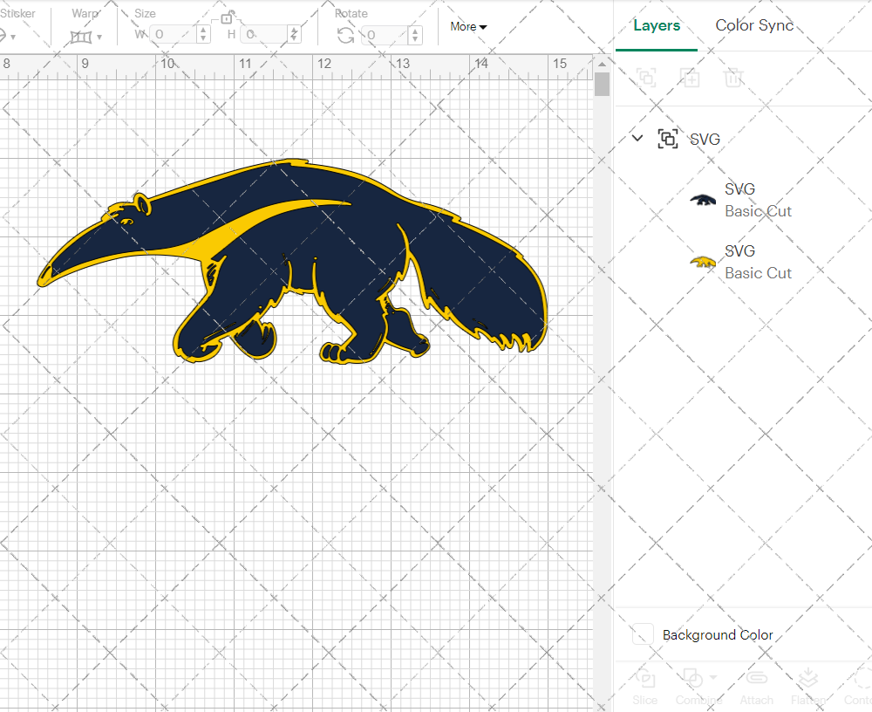
Task: Select the Flatten tool
Action: point(808,686)
